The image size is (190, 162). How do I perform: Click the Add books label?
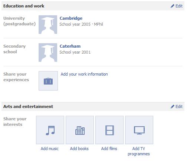pyautogui.click(x=79, y=149)
